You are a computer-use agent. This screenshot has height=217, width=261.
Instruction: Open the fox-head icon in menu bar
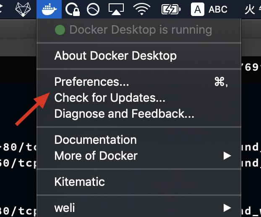pyautogui.click(x=23, y=9)
